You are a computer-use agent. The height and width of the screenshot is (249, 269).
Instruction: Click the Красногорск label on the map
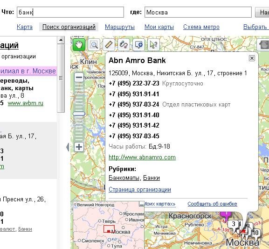coord(190,216)
